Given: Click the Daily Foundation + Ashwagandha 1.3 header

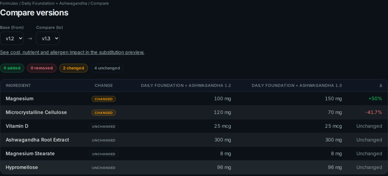Looking at the screenshot, I should [297, 86].
